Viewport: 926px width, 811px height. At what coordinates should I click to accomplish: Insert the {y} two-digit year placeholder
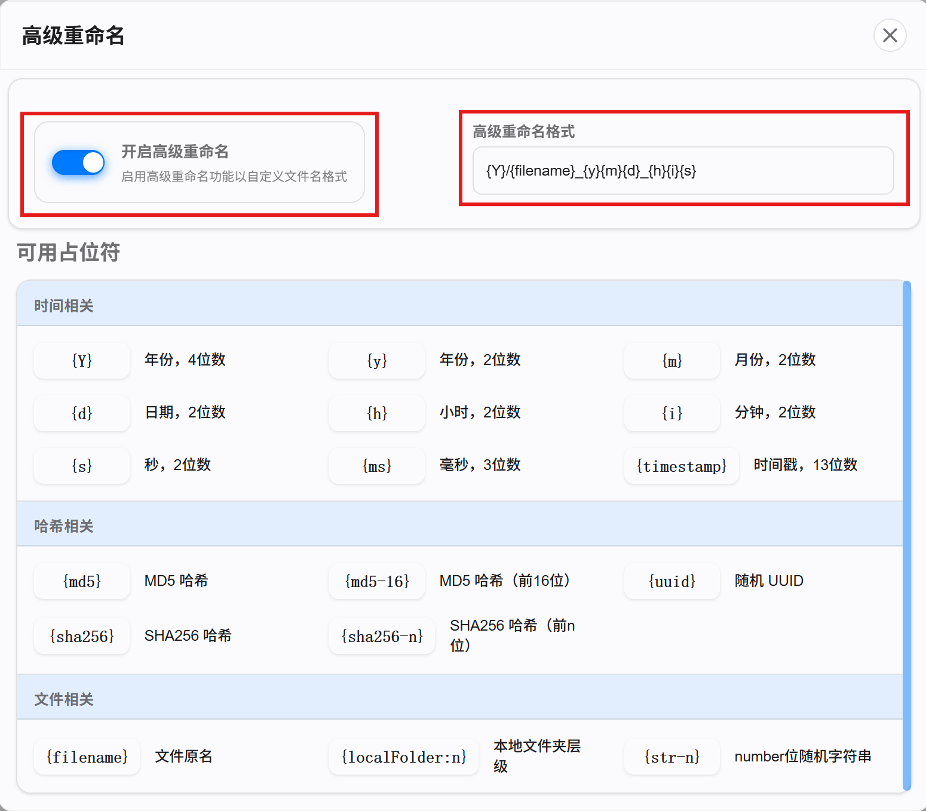point(376,361)
